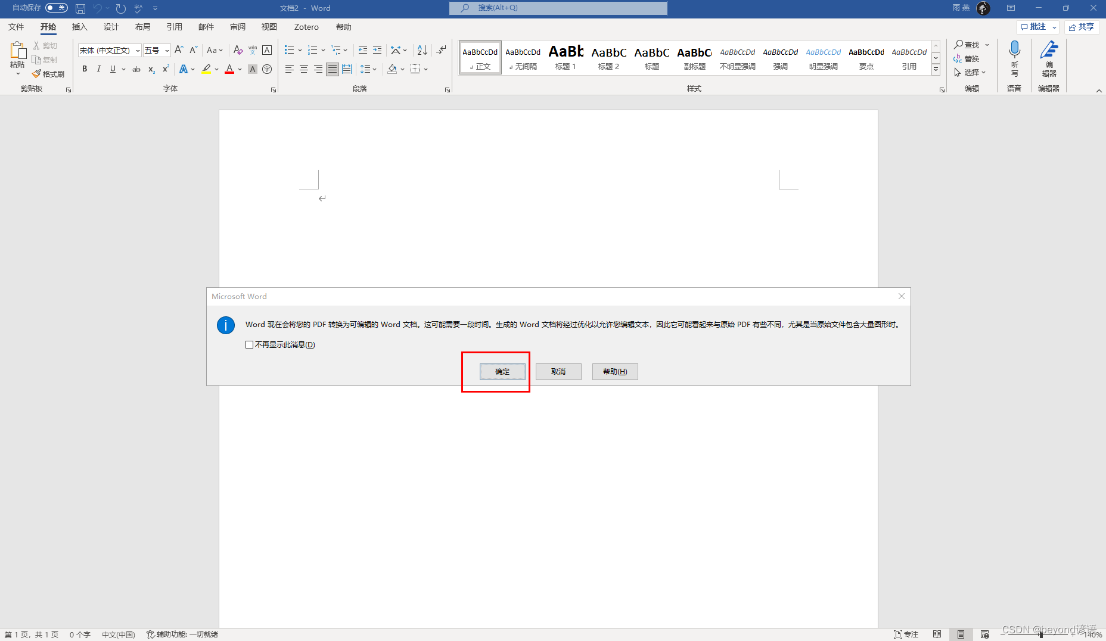The image size is (1106, 641).
Task: Expand the numbering list dropdown arrow
Action: click(x=323, y=51)
